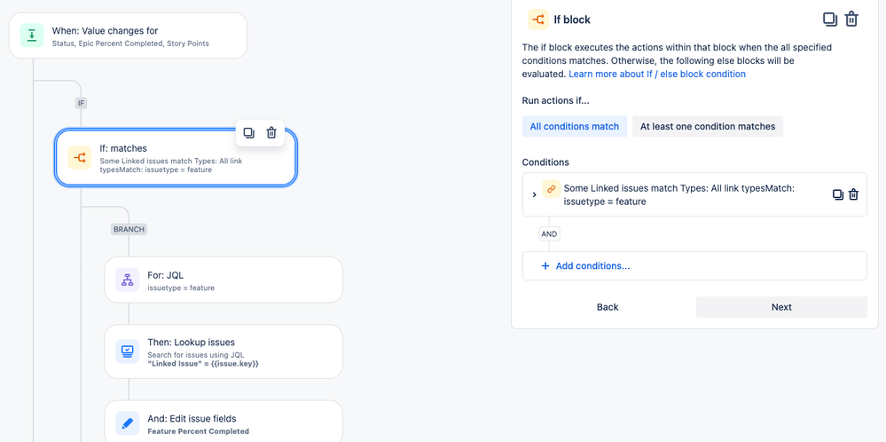
Task: Click the Back button
Action: click(608, 307)
